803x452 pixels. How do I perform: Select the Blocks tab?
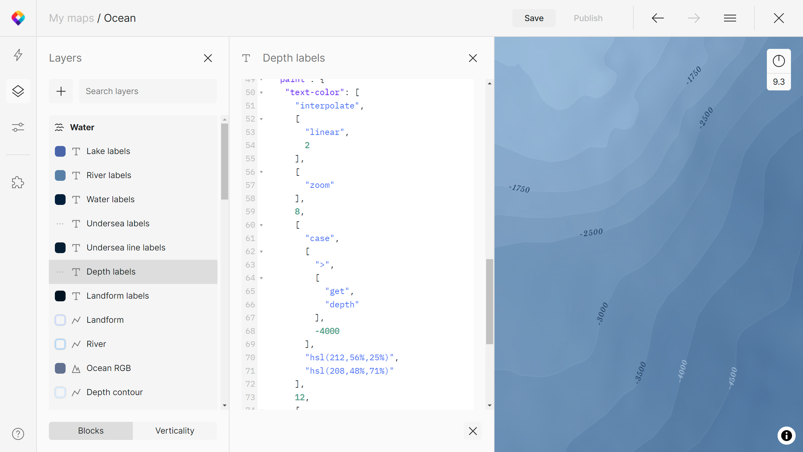[91, 431]
